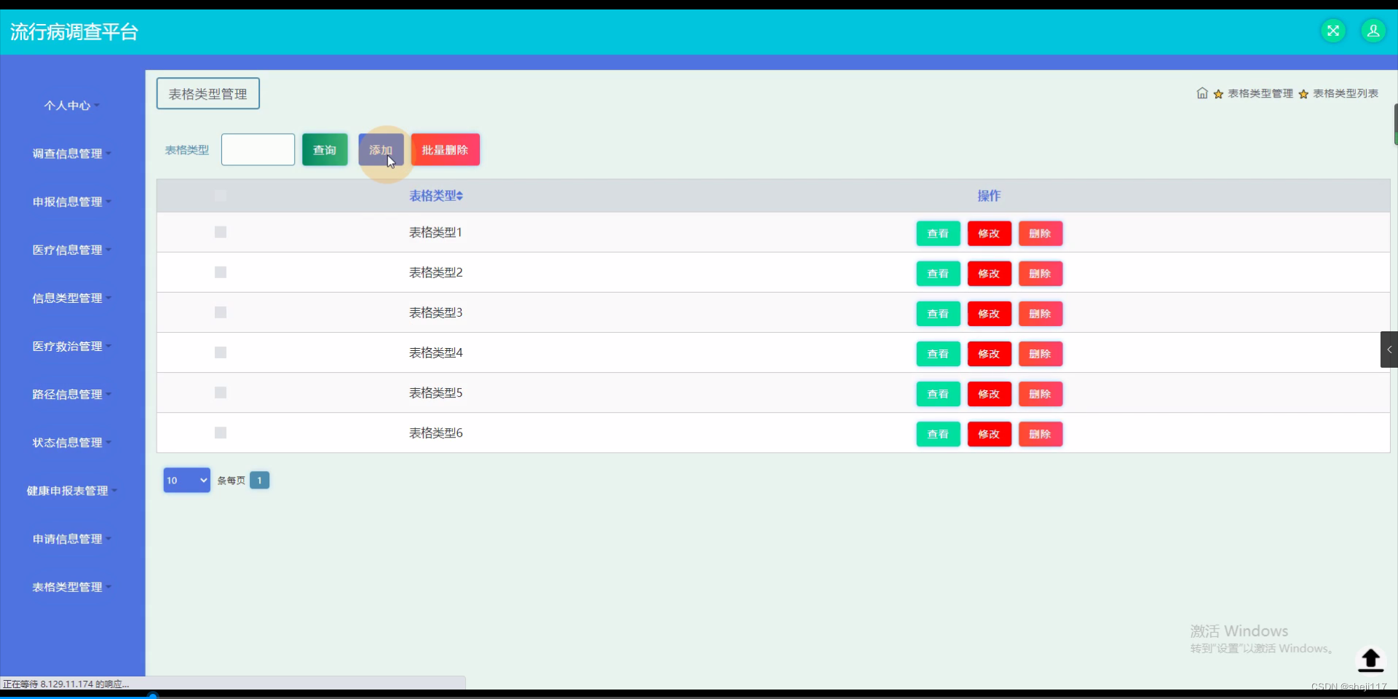Click the 操作 column header
This screenshot has width=1398, height=699.
pos(989,196)
